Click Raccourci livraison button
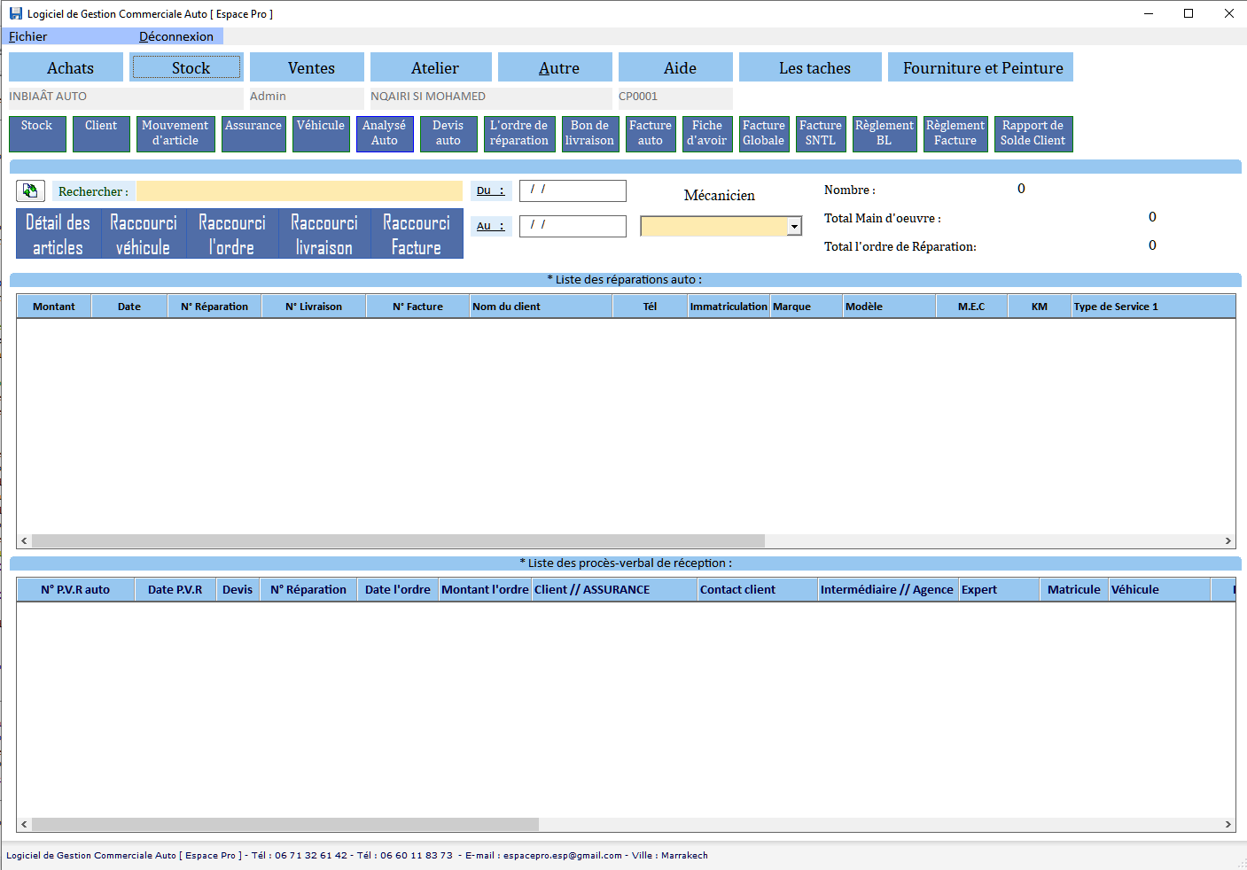This screenshot has height=870, width=1247. [324, 234]
